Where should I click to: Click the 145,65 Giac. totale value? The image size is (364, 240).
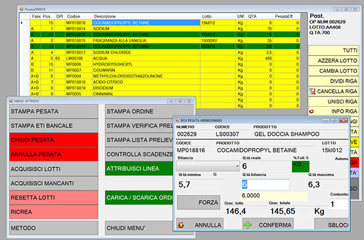(283, 211)
